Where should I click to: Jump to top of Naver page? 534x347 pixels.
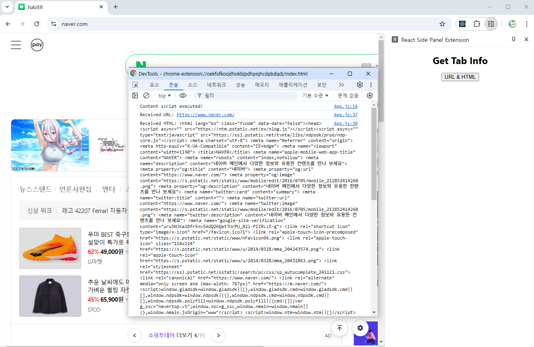point(340,328)
